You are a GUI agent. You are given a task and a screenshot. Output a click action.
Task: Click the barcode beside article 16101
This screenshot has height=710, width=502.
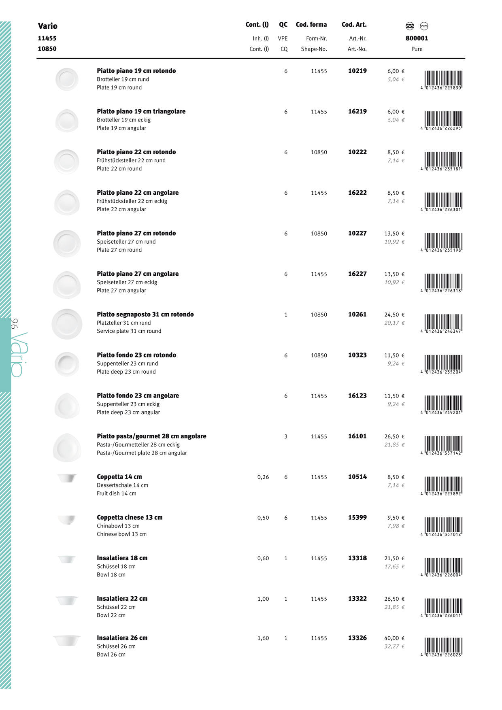[x=443, y=444]
